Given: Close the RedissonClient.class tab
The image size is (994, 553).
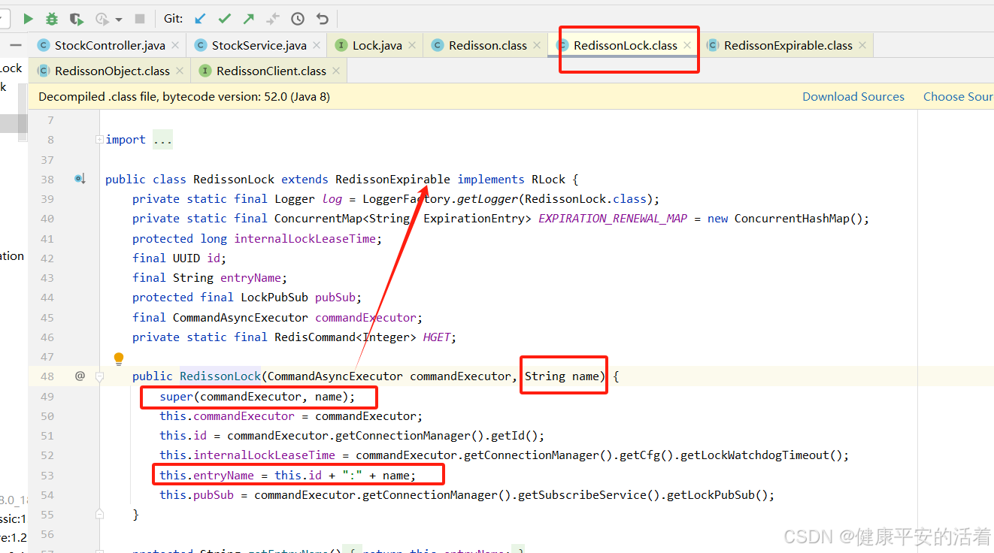Looking at the screenshot, I should (336, 71).
